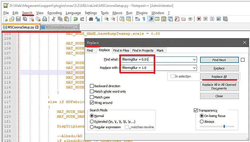Enable the Match case checkbox
The width and height of the screenshot is (250, 142).
click(92, 97)
